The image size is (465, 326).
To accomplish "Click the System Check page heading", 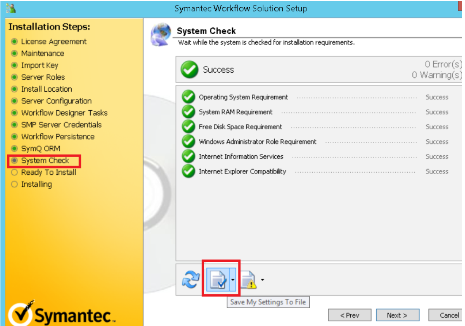I will click(206, 31).
